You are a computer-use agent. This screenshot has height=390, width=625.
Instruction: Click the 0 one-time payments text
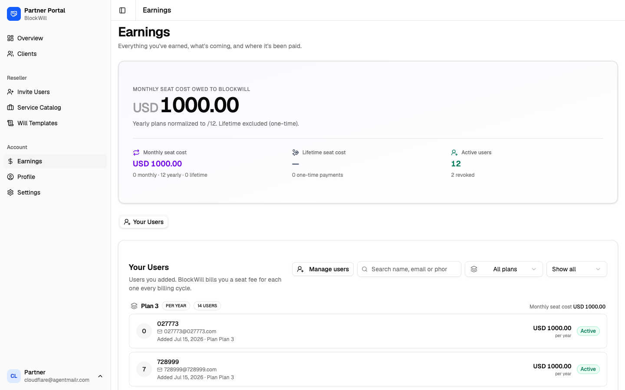pos(317,175)
